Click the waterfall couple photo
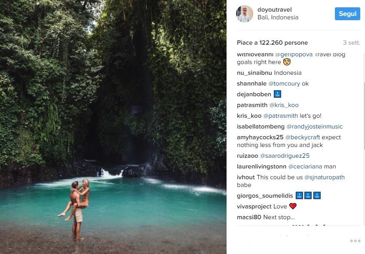Viewport: 365px width, 254px height. point(113,127)
